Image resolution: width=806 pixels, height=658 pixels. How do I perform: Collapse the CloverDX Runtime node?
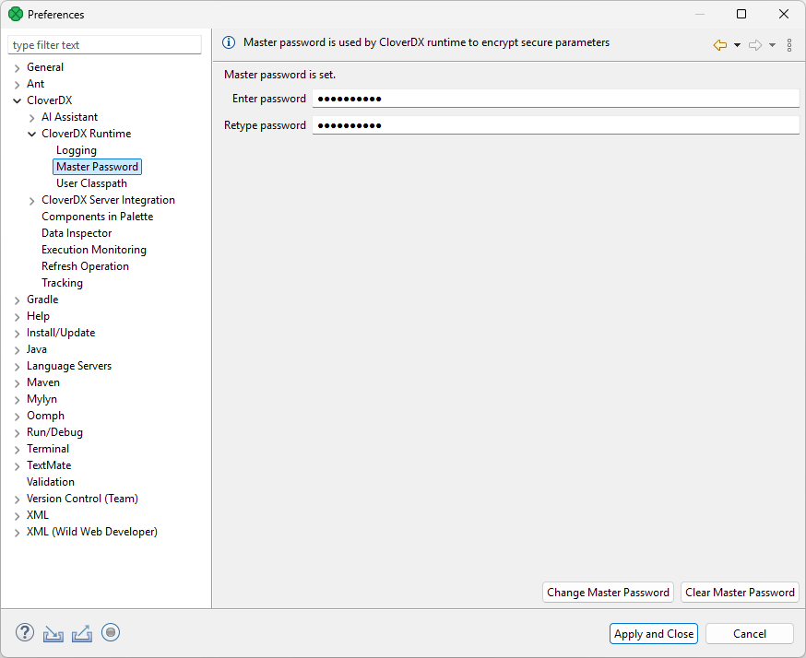pyautogui.click(x=32, y=134)
